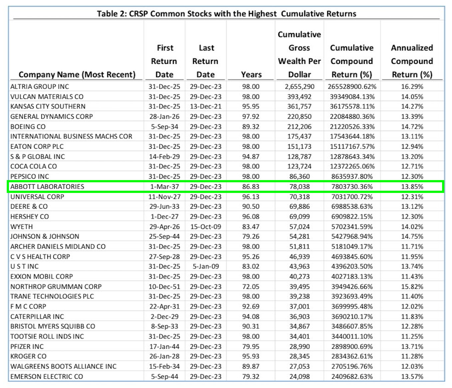Click Abbott's 13.85% annualized return
The height and width of the screenshot is (388, 452).
coord(412,187)
